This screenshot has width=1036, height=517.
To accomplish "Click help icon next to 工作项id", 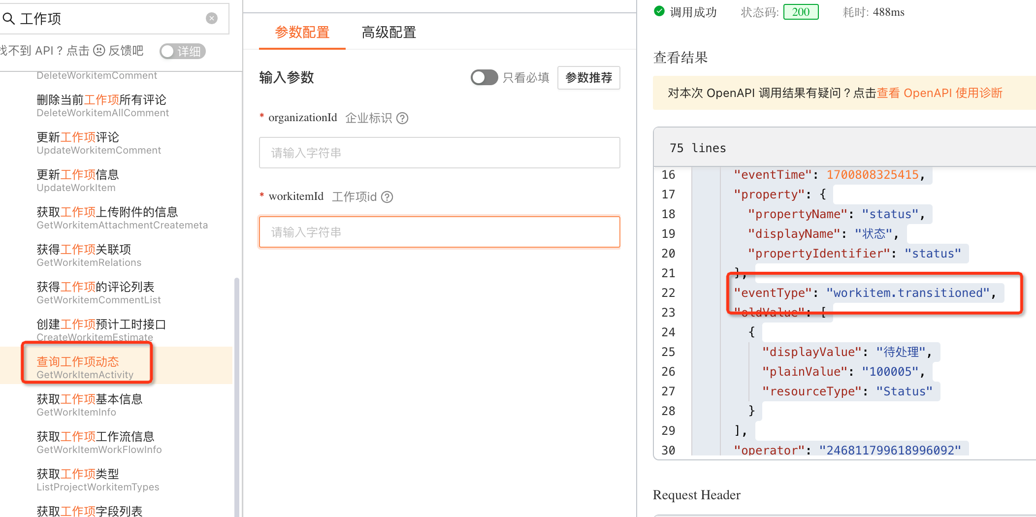I will click(388, 197).
